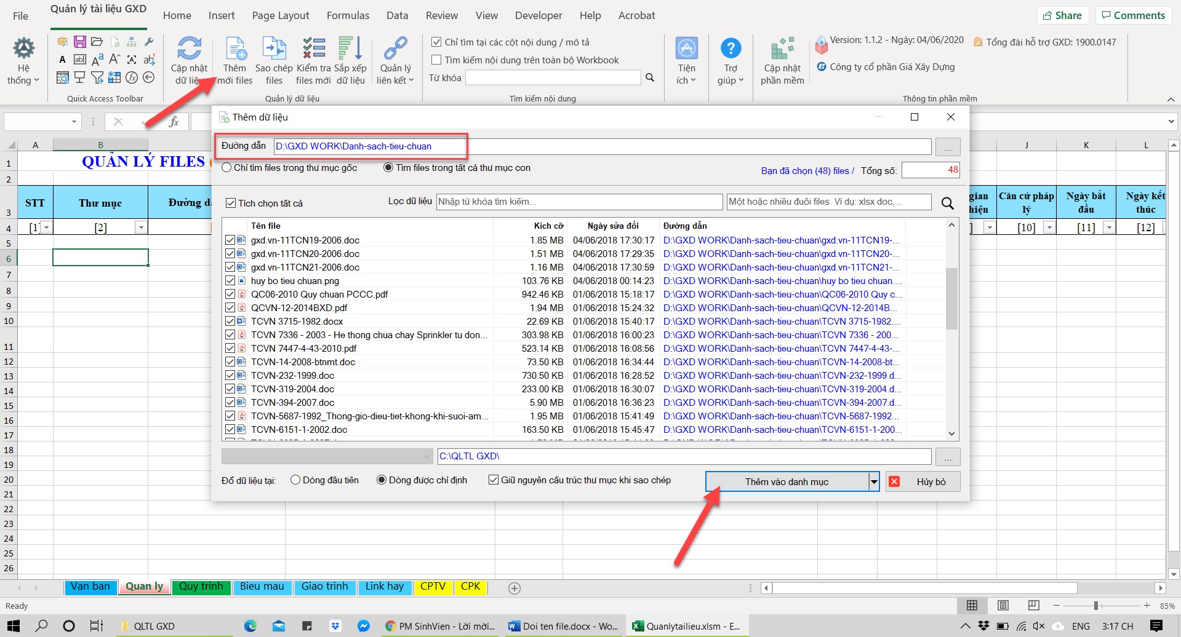Click the Cập nhật dữ liệu refresh icon
Viewport: 1181px width, 637px height.
tap(189, 49)
